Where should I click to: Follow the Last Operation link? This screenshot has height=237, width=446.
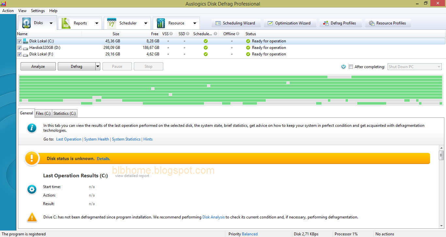click(x=69, y=139)
